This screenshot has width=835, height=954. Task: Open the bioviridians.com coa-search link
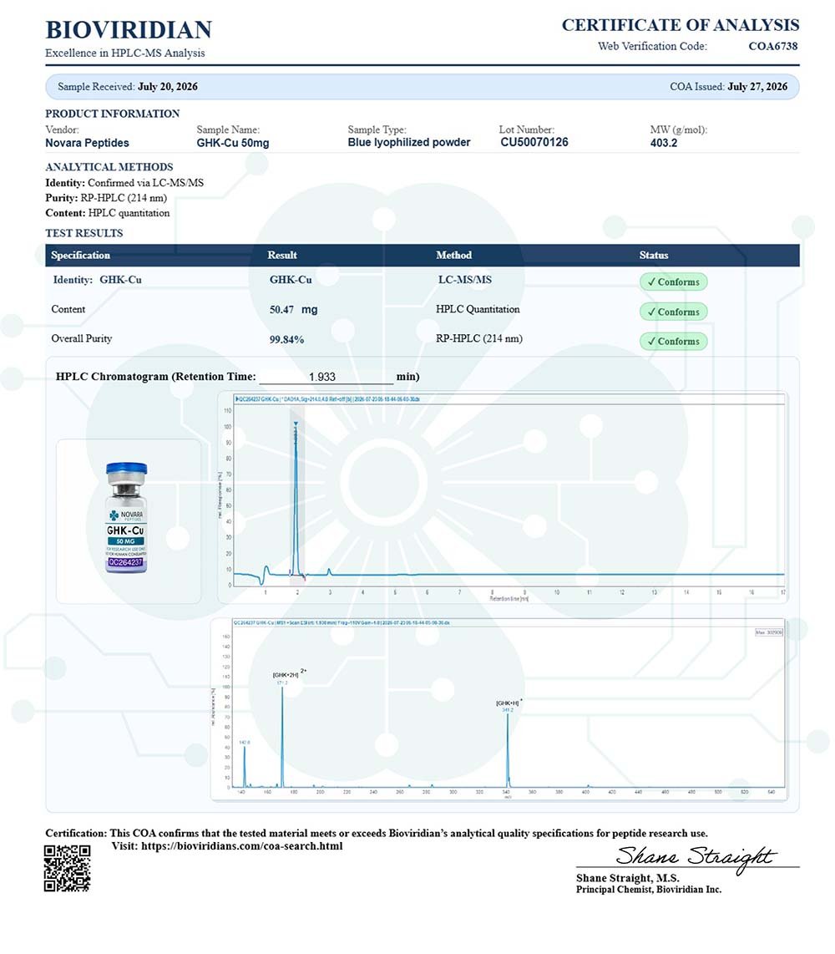pos(242,846)
